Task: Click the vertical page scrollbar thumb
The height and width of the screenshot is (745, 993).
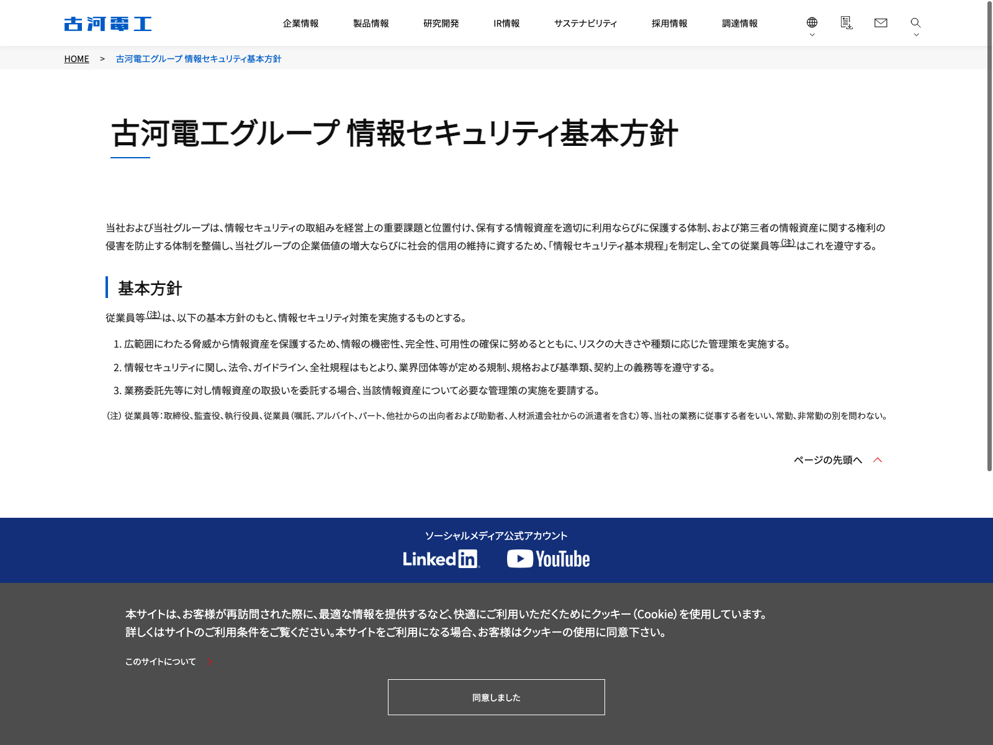Action: click(x=989, y=236)
